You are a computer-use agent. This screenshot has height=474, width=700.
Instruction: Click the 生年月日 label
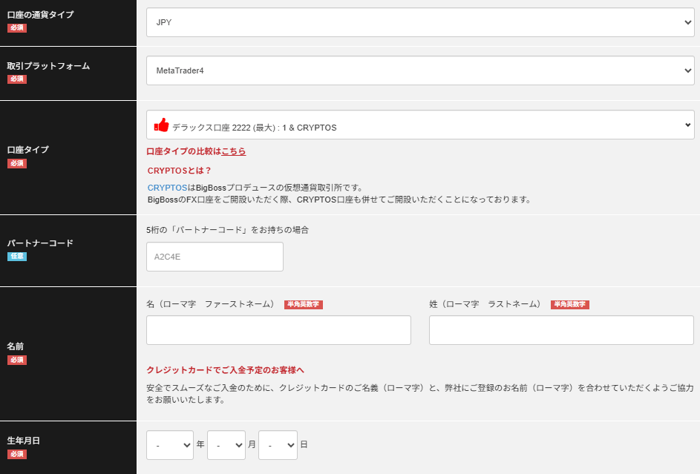click(x=24, y=441)
